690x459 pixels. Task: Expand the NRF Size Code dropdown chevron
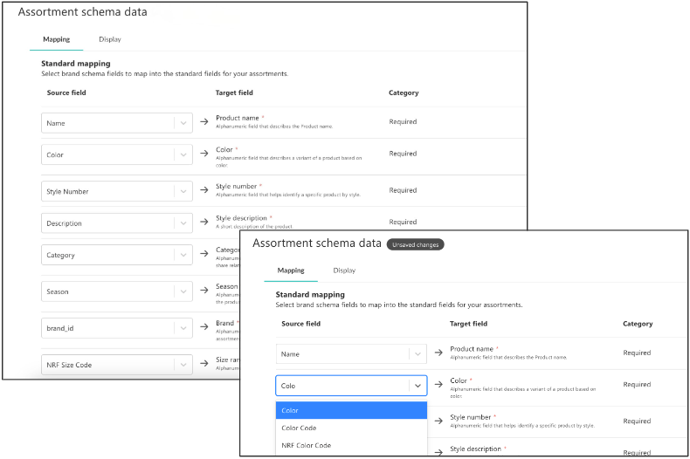pos(183,365)
